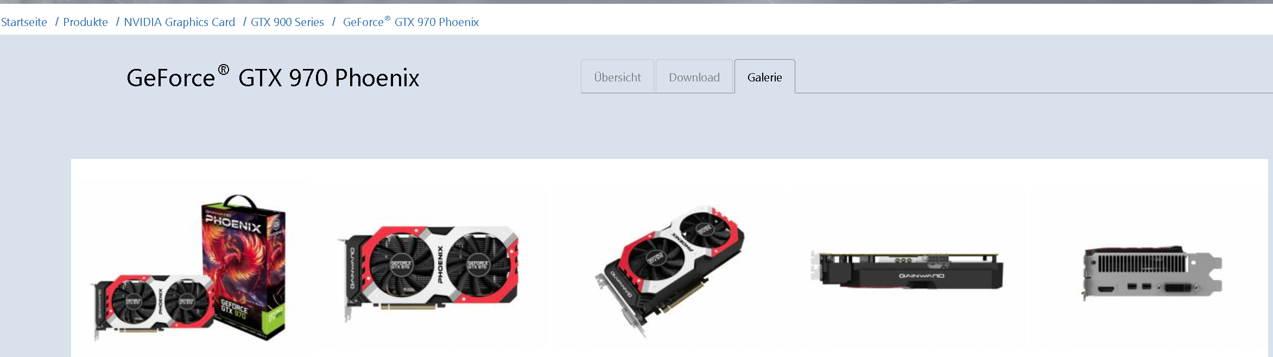The width and height of the screenshot is (1273, 357).
Task: Open the side-profile Gainward card image
Action: [x=907, y=270]
